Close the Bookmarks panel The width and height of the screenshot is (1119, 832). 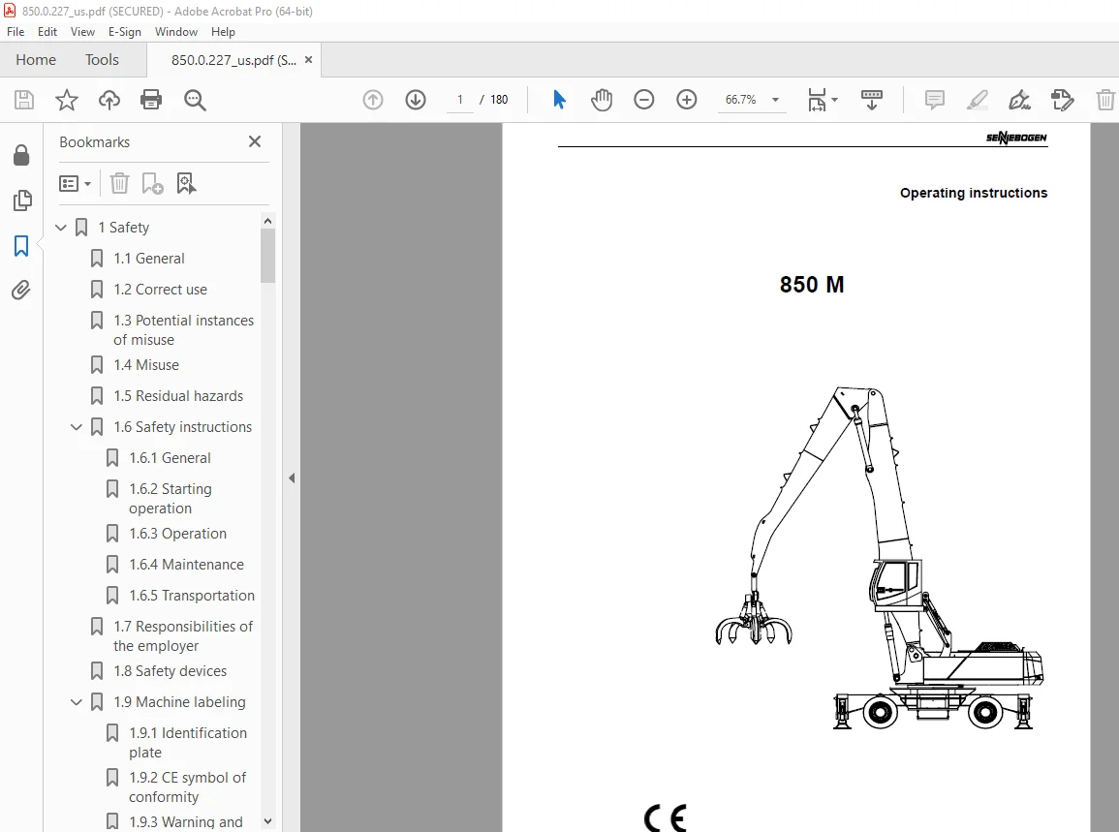(x=255, y=141)
